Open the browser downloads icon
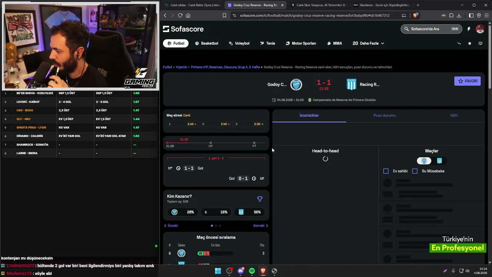Screen dimensions: 492x277 [459, 15]
